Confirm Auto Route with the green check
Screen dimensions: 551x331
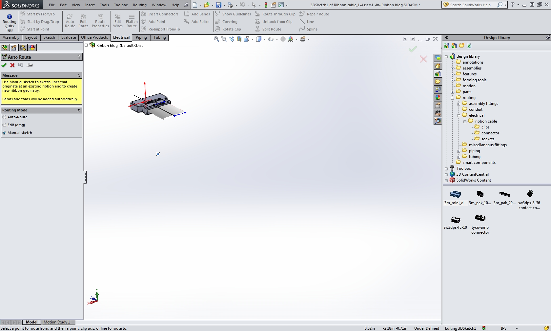(4, 65)
